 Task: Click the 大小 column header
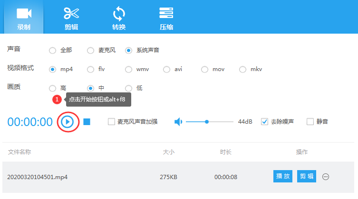click(x=169, y=152)
